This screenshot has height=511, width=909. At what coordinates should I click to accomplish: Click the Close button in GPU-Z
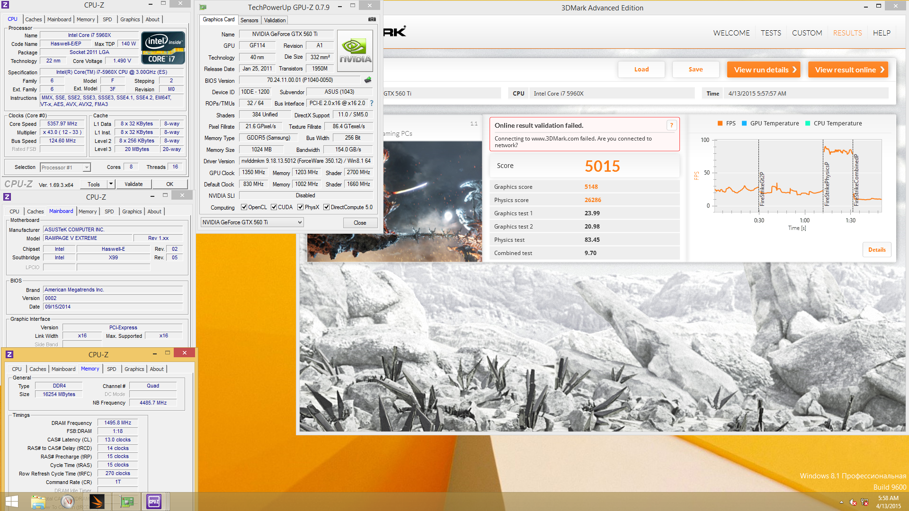point(360,223)
